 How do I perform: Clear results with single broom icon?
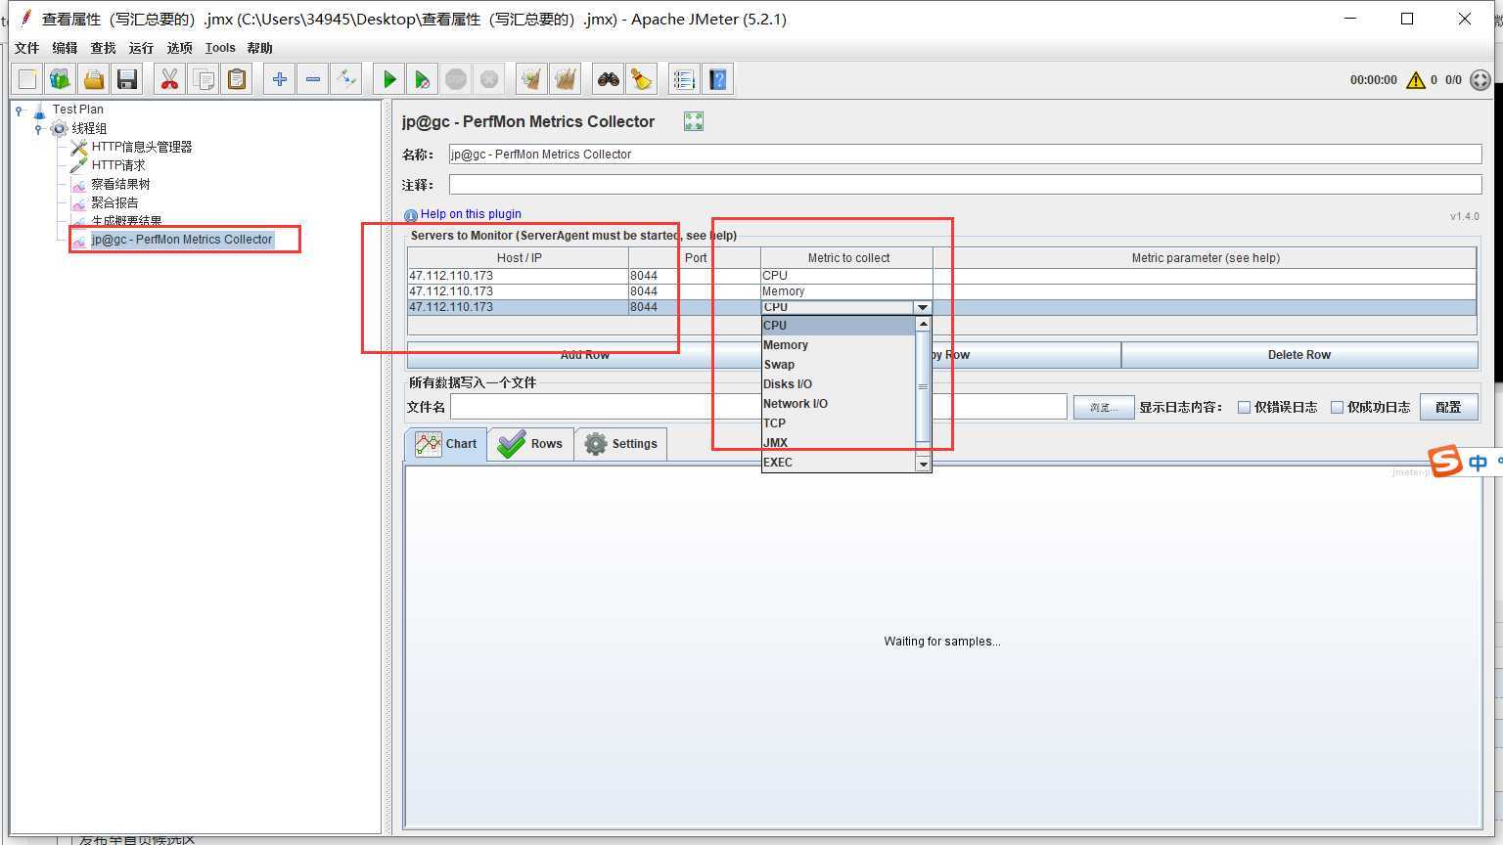[x=532, y=79]
